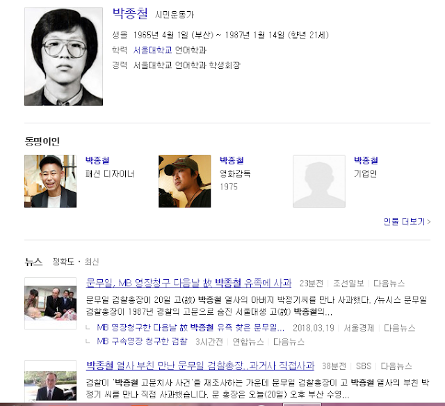Viewport: 445px width, 406px height.
Task: Select the 박종철 기업인 name link
Action: [x=366, y=160]
